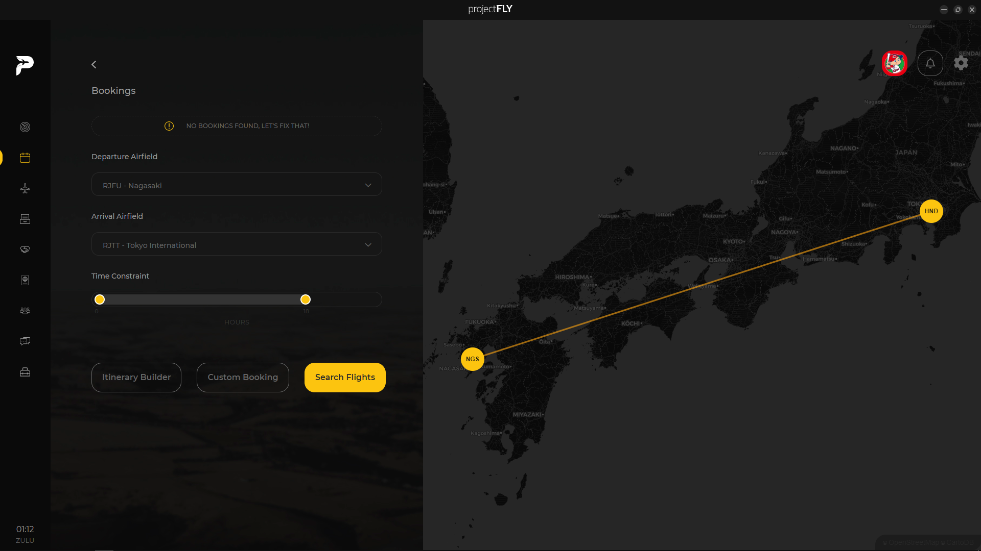This screenshot has height=551, width=981.
Task: Open the logbook inbox icon
Action: 25,219
